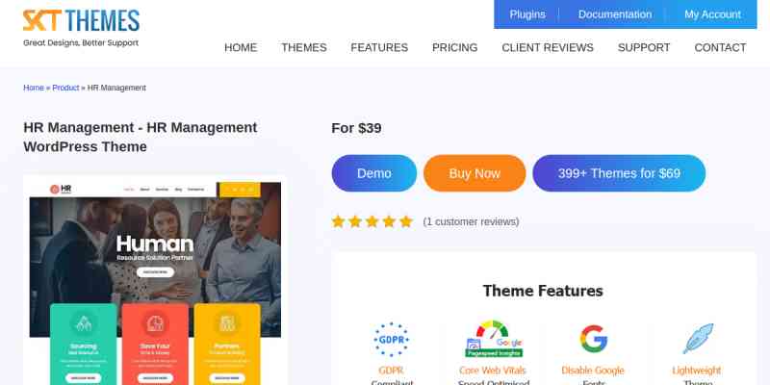770x385 pixels.
Task: Open the Features menu
Action: click(379, 47)
